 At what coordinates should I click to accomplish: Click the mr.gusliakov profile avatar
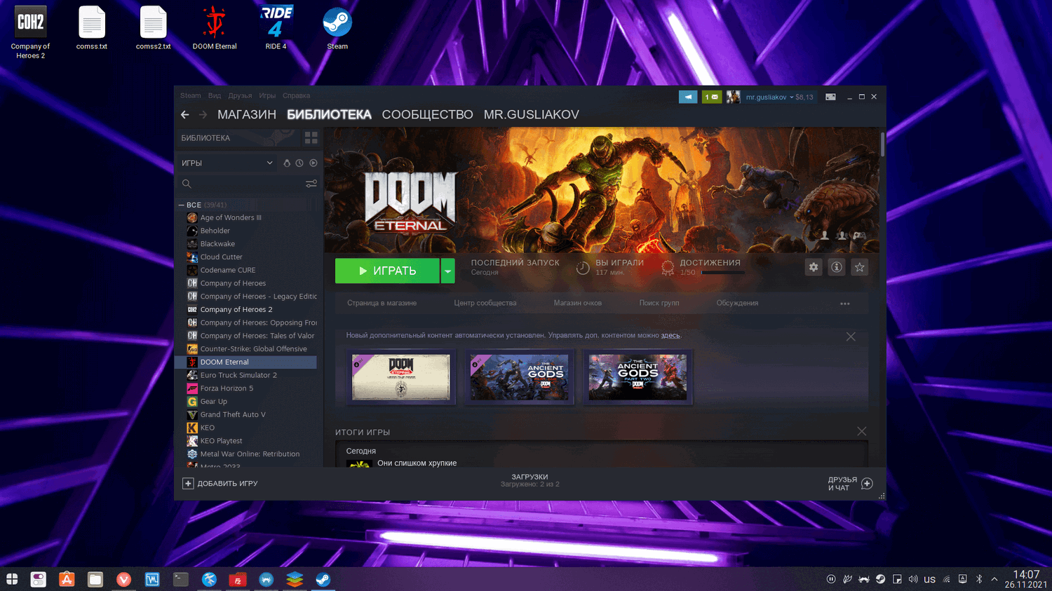(x=733, y=97)
